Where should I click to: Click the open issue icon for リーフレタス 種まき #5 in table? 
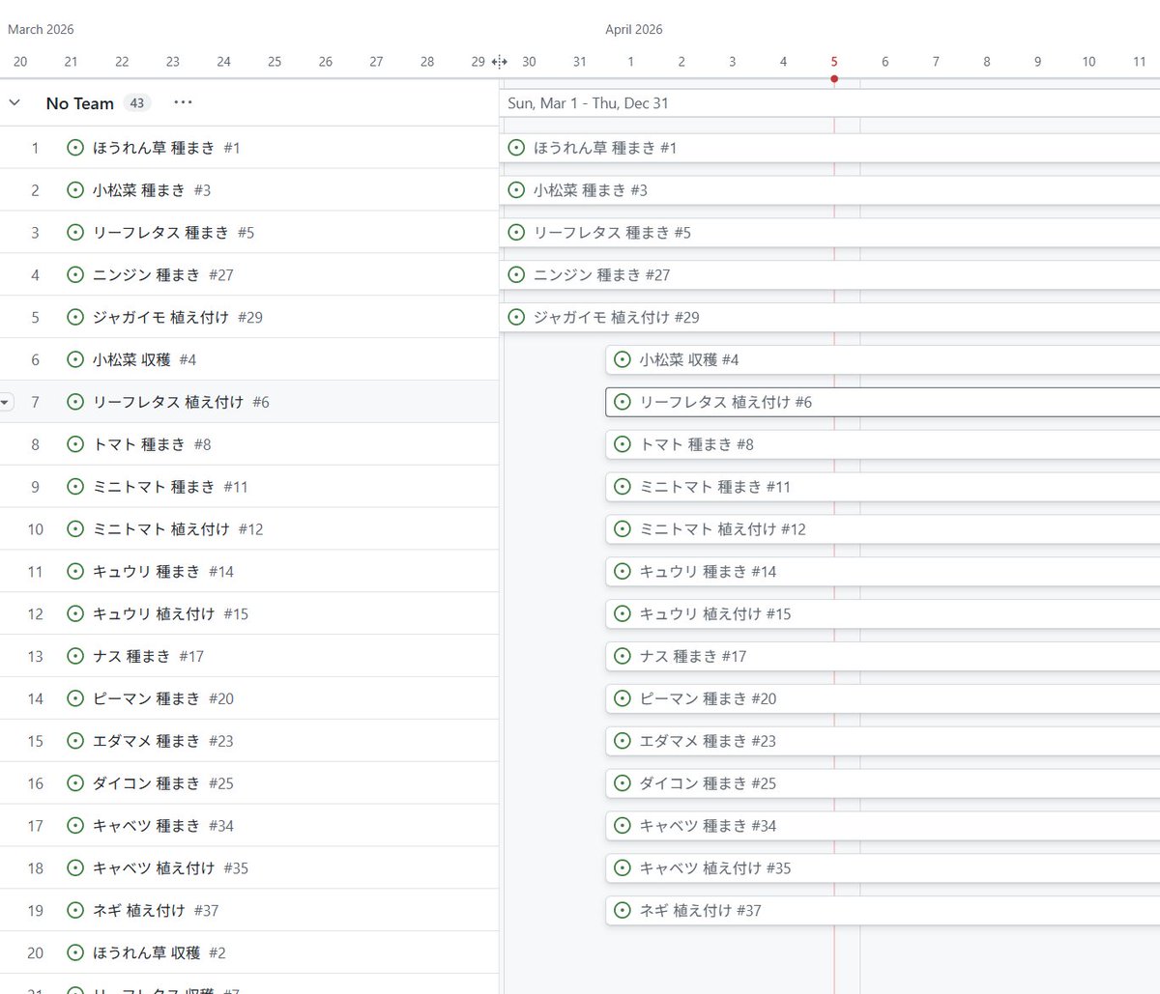(75, 233)
